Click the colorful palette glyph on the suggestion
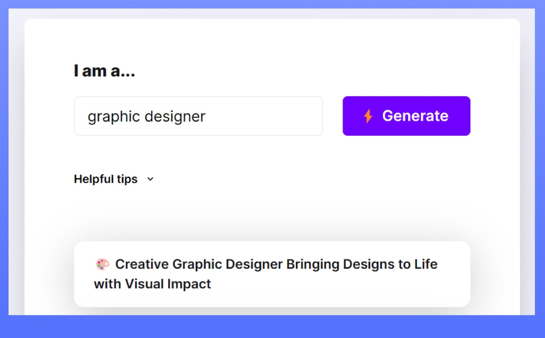Screen dimensions: 545x338 102,263
